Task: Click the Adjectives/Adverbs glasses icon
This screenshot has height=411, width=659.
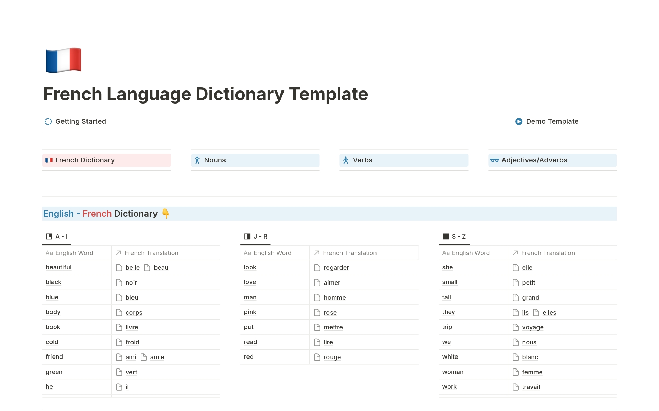Action: pos(494,160)
